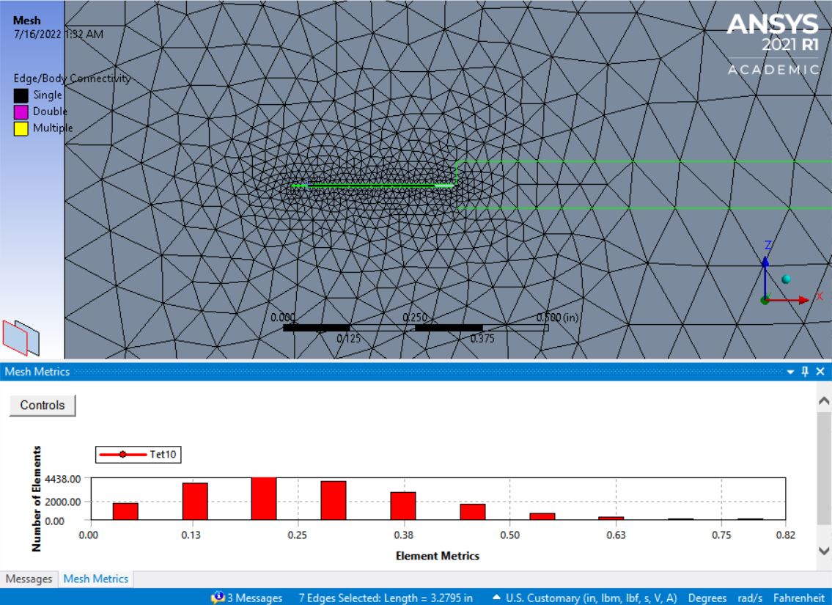This screenshot has width=832, height=605.
Task: Click the Number of Elements axis label
Action: coord(36,499)
